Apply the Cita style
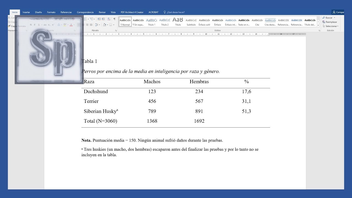 click(257, 22)
